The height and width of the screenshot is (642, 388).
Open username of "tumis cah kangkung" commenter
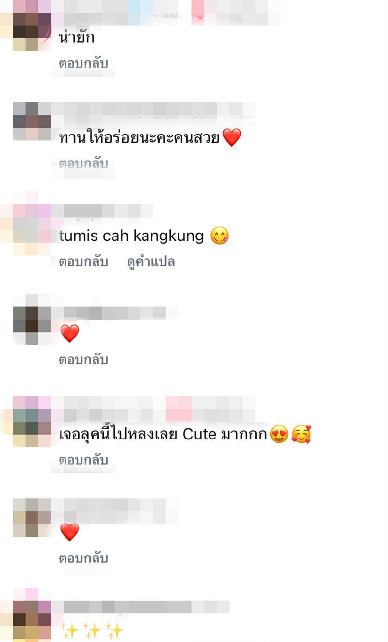(x=102, y=211)
